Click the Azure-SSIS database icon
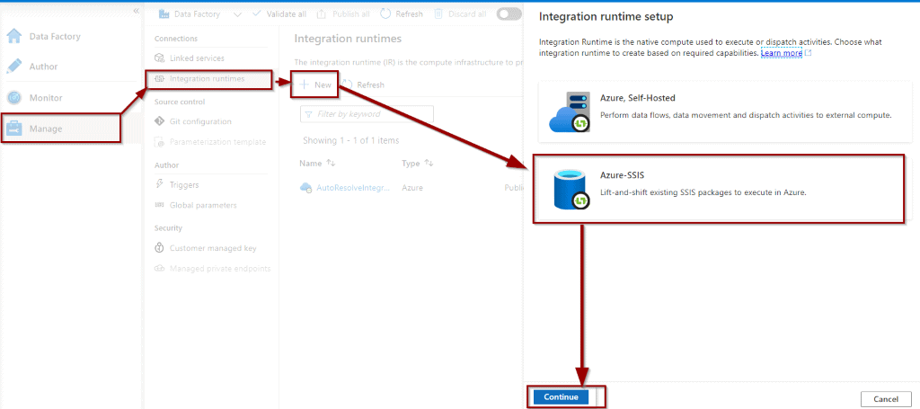 (571, 189)
